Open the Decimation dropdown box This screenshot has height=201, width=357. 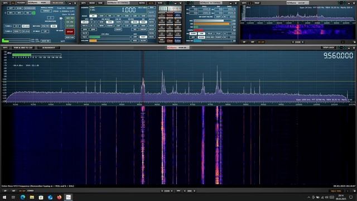pos(50,18)
